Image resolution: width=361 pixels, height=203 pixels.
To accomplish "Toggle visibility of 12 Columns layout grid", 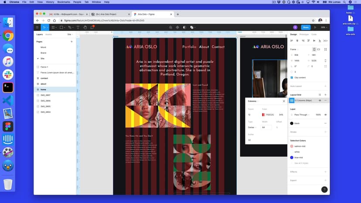I will coord(320,100).
